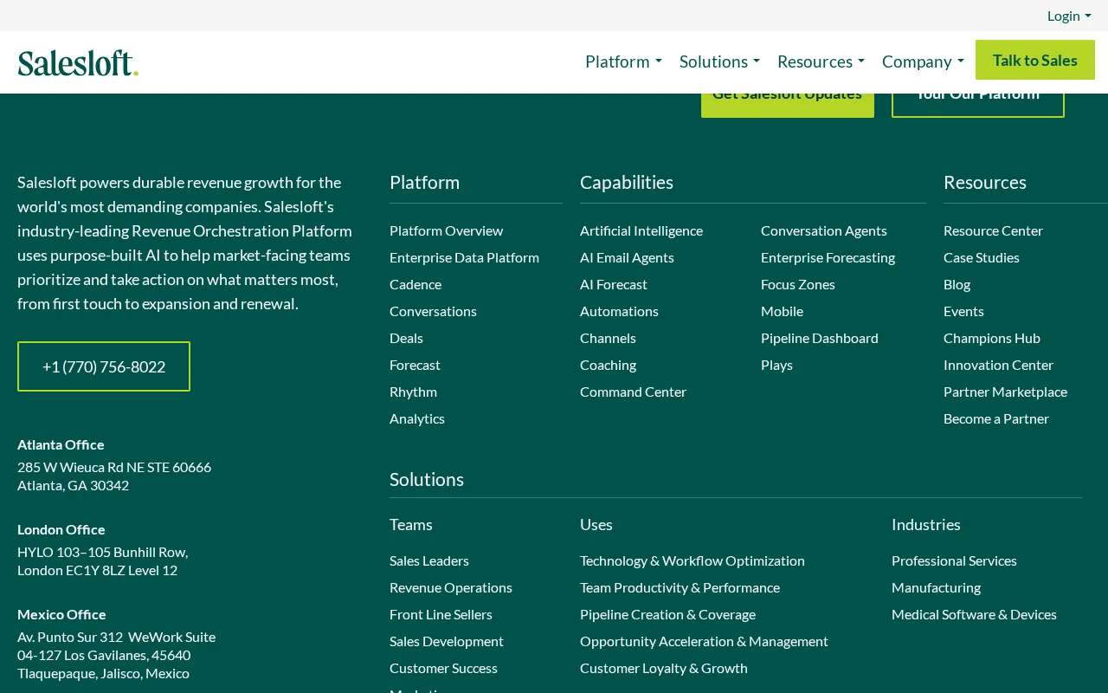Click the Focus Zones link

point(798,284)
